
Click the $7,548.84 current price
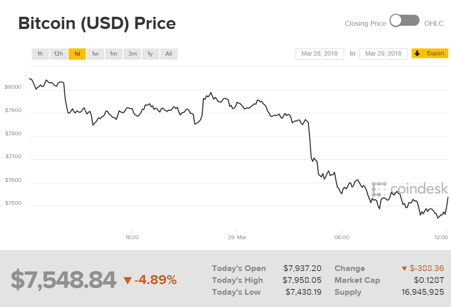63,280
